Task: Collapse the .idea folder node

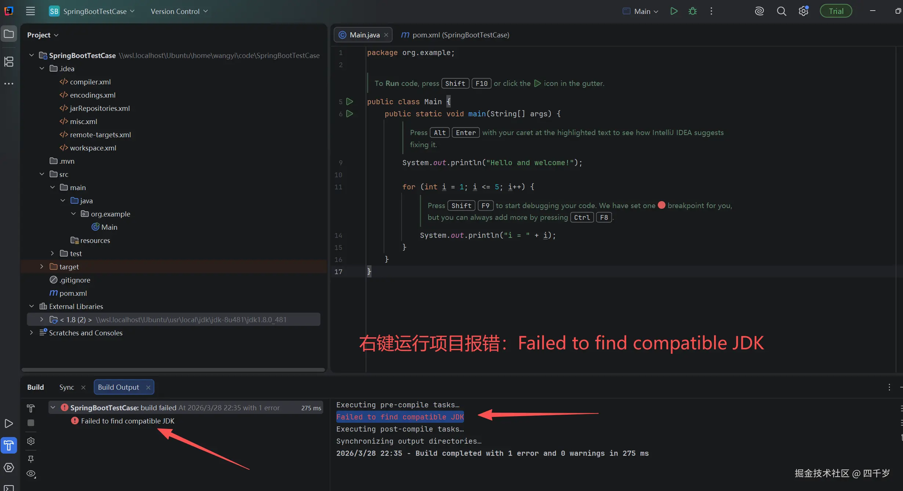Action: [42, 69]
